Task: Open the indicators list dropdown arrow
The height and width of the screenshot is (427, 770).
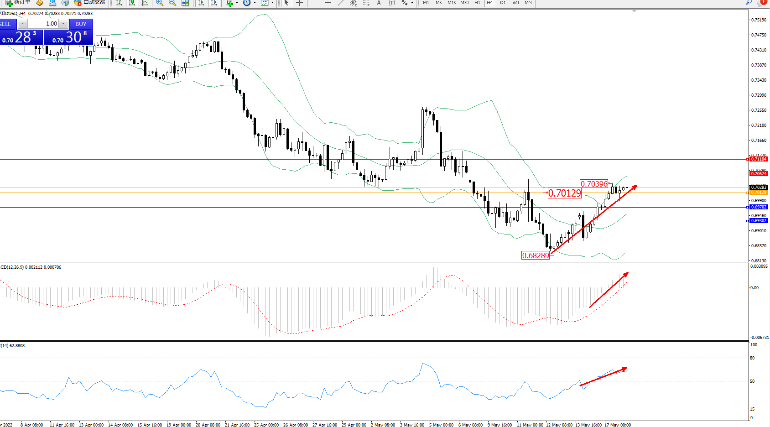Action: 237,3
